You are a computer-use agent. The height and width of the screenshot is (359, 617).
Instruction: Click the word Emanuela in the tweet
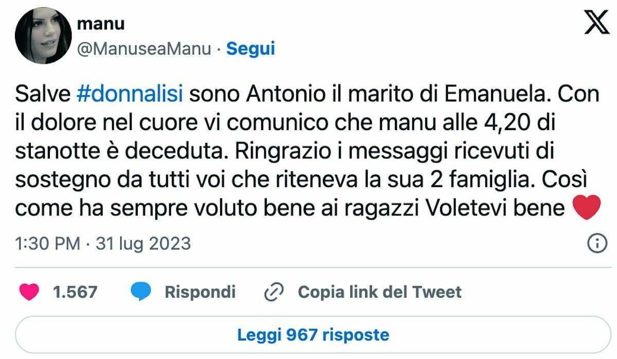click(x=493, y=95)
